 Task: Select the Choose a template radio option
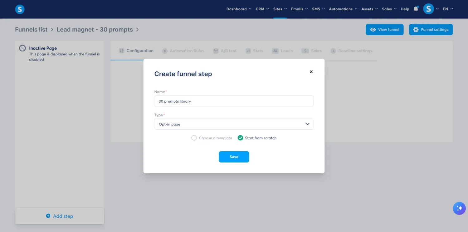[x=194, y=138]
